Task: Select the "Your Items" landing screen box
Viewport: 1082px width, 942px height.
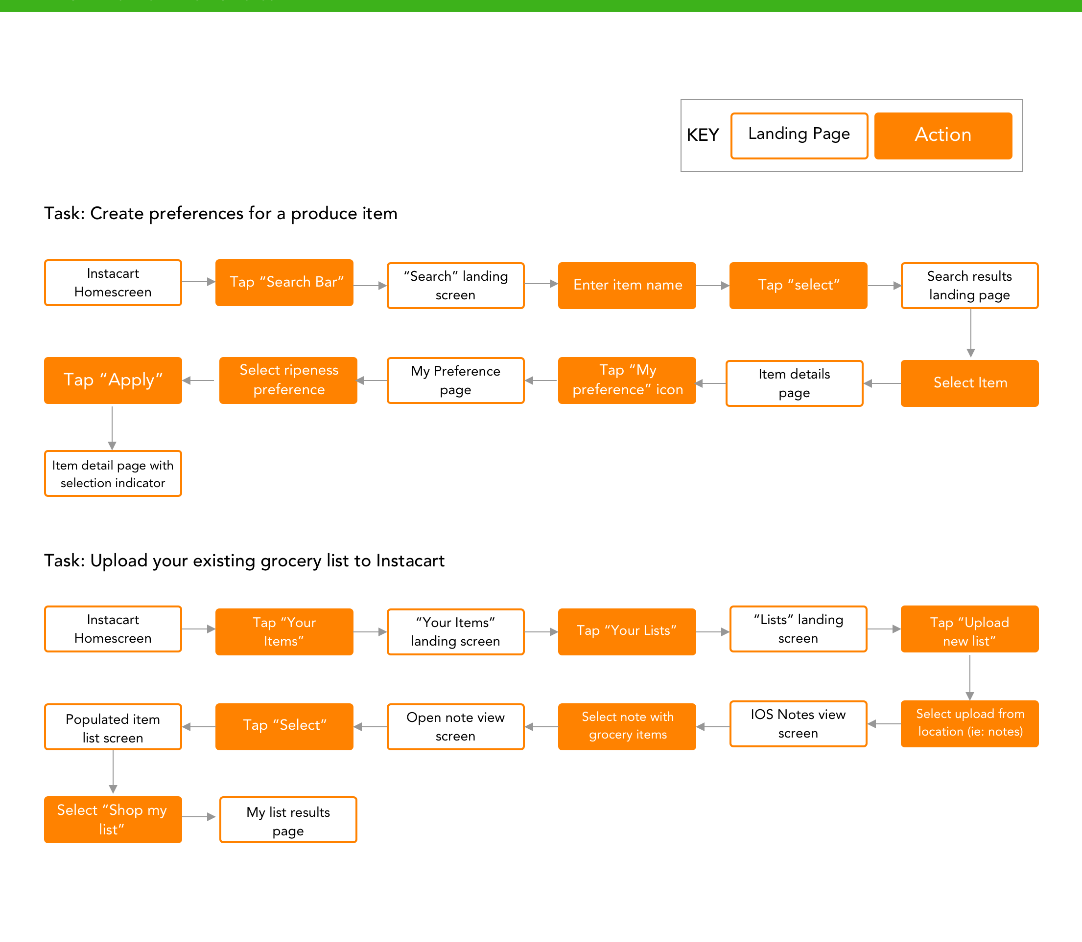Action: point(456,632)
